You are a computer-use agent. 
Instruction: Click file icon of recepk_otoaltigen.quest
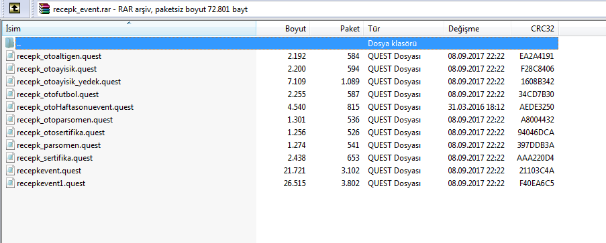pyautogui.click(x=11, y=56)
